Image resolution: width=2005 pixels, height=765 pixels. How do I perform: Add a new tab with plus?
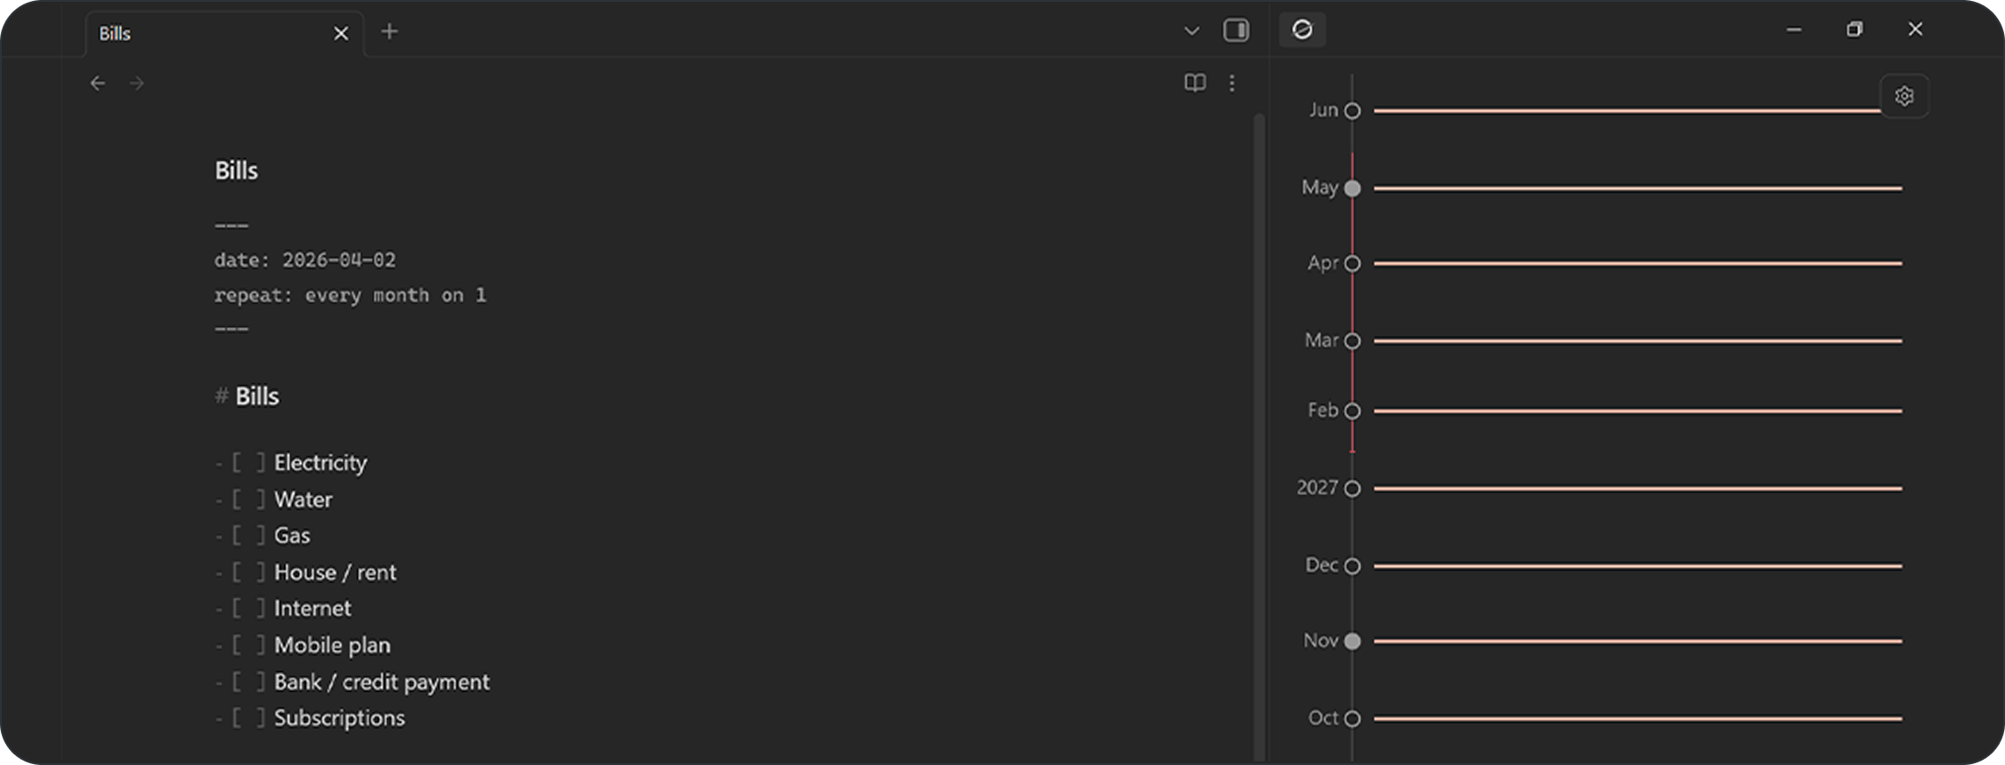click(x=390, y=32)
